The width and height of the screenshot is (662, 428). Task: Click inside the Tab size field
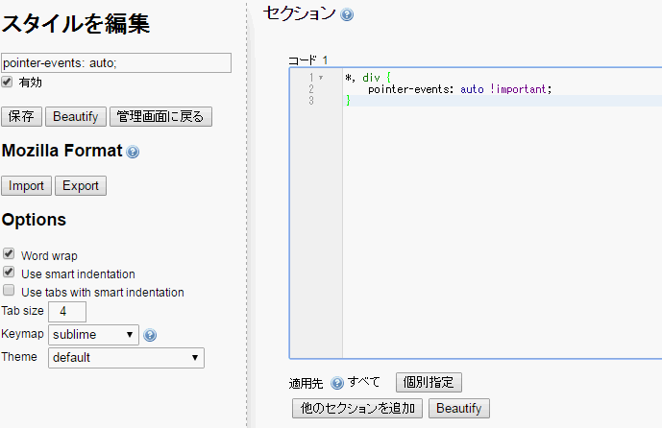click(x=67, y=312)
